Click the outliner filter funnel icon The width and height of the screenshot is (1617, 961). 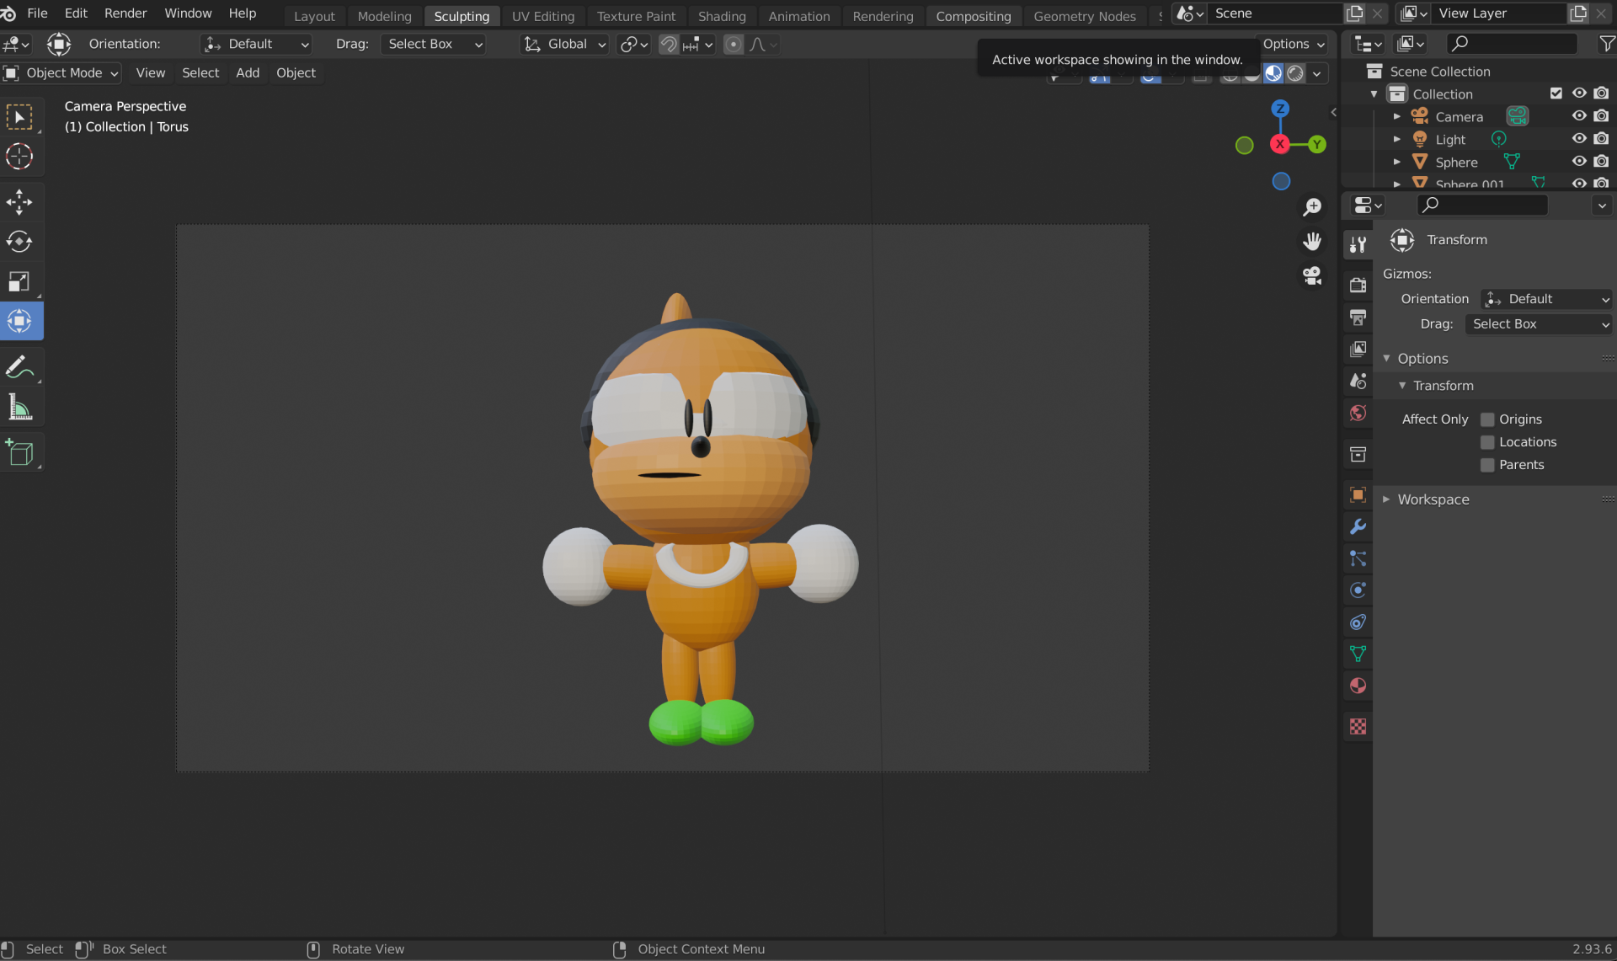point(1607,44)
